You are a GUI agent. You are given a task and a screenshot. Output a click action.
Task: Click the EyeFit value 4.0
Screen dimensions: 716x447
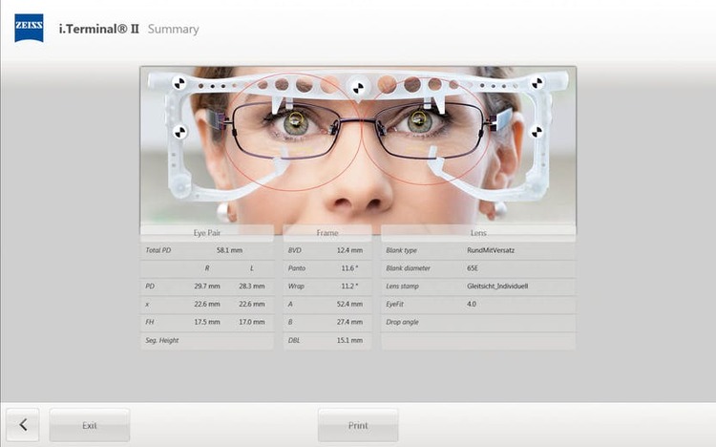tap(472, 305)
